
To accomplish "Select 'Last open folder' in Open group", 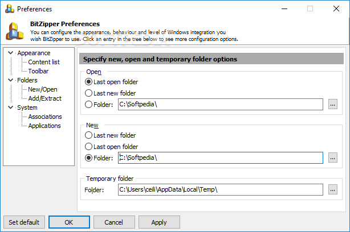I will [111, 82].
